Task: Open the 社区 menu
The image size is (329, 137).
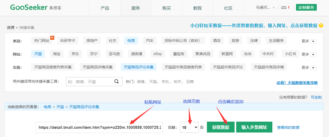Action: [228, 8]
